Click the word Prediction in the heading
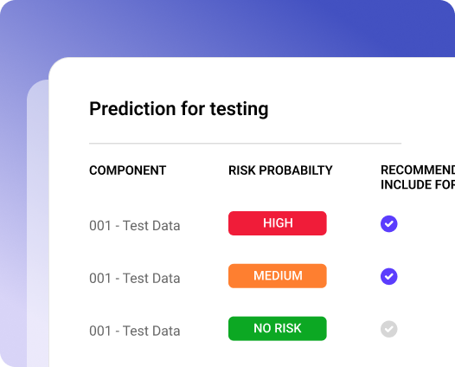This screenshot has width=455, height=367. click(x=132, y=108)
